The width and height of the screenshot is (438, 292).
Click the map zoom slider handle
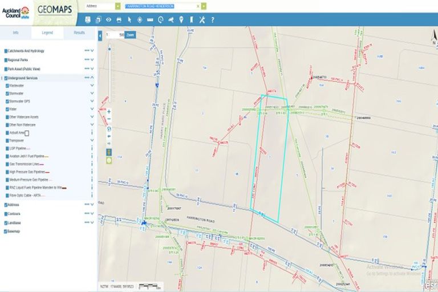click(109, 48)
